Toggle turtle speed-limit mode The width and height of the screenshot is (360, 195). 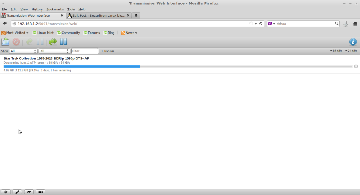(x=29, y=192)
